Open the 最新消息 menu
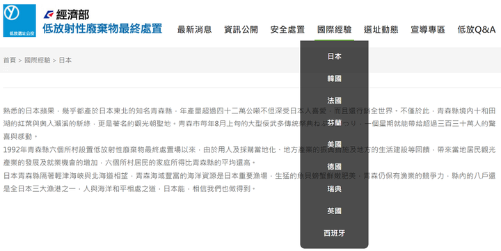Viewport: 501px width, 251px height. coord(195,30)
